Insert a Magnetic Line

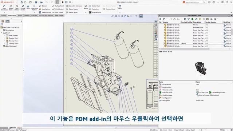coord(45,12)
